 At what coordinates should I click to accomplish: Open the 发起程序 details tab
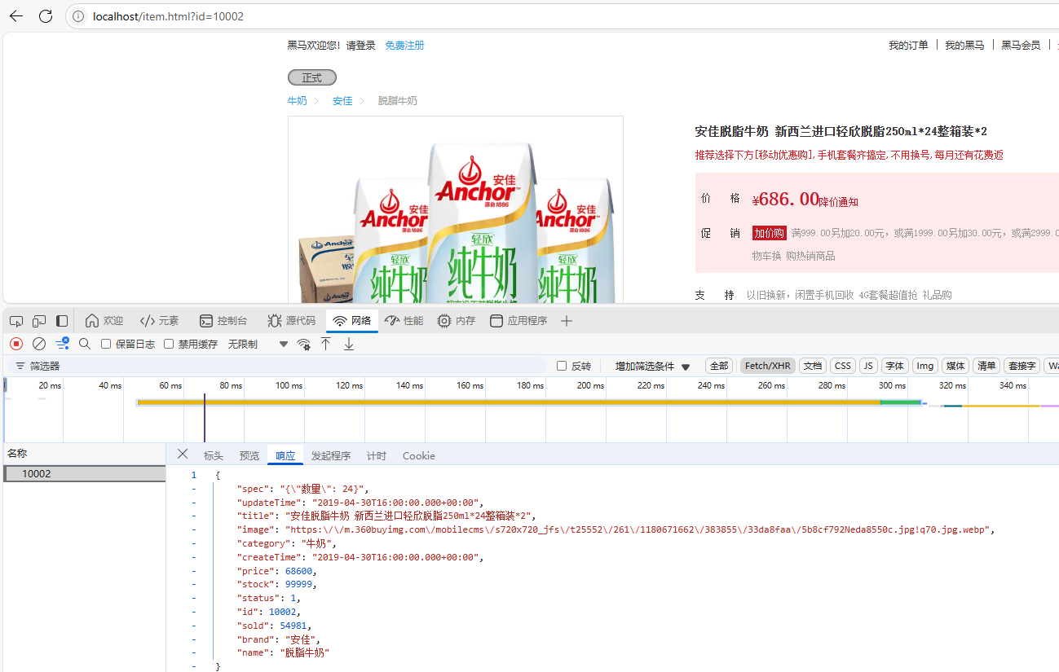click(x=331, y=456)
